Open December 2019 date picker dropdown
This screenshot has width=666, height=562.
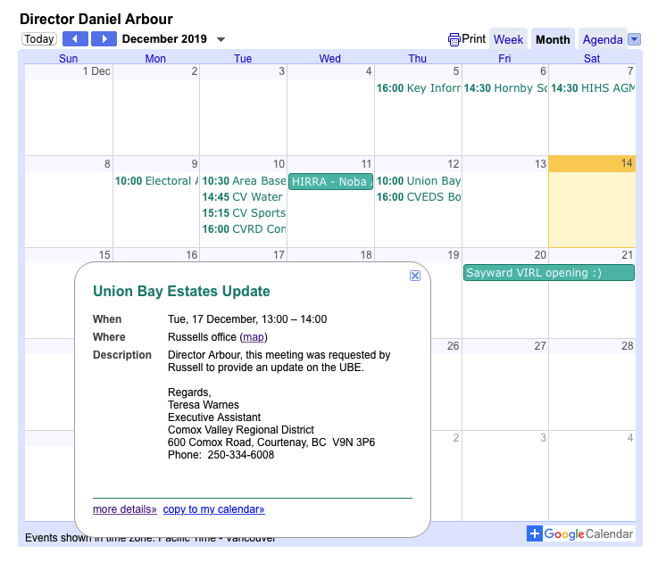click(x=221, y=39)
